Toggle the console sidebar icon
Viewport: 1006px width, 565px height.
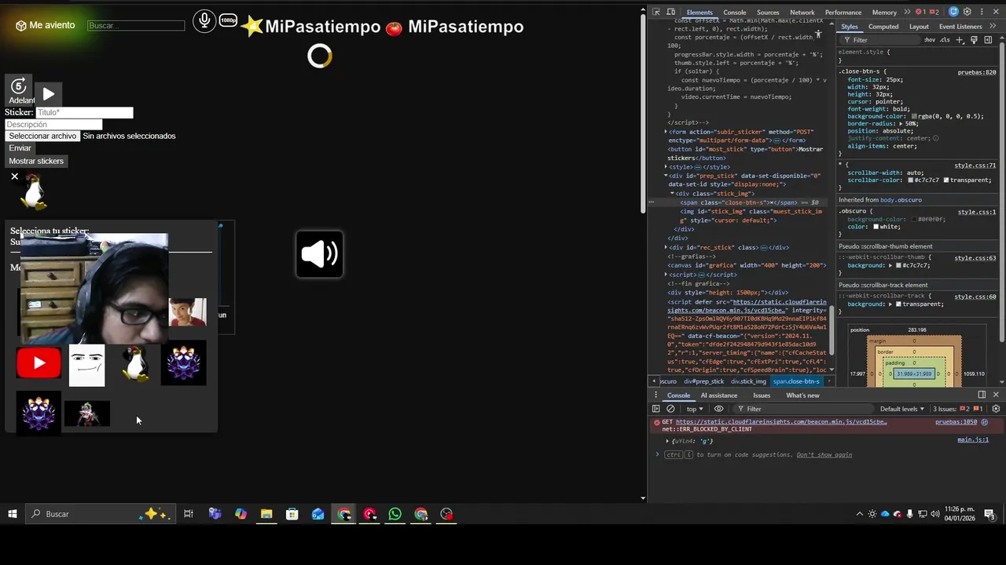[x=656, y=409]
